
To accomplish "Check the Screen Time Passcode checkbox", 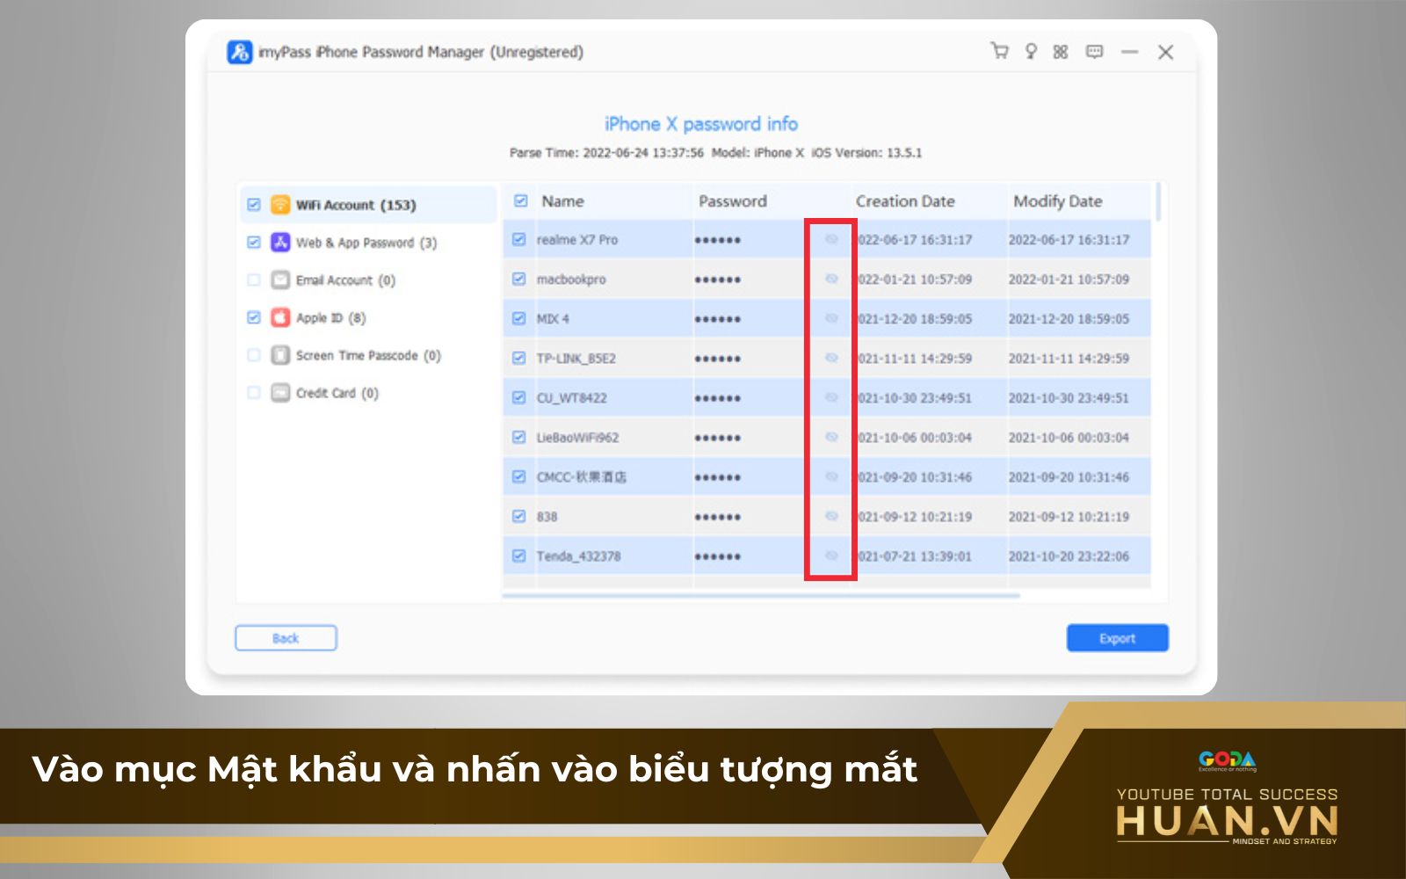I will point(254,355).
